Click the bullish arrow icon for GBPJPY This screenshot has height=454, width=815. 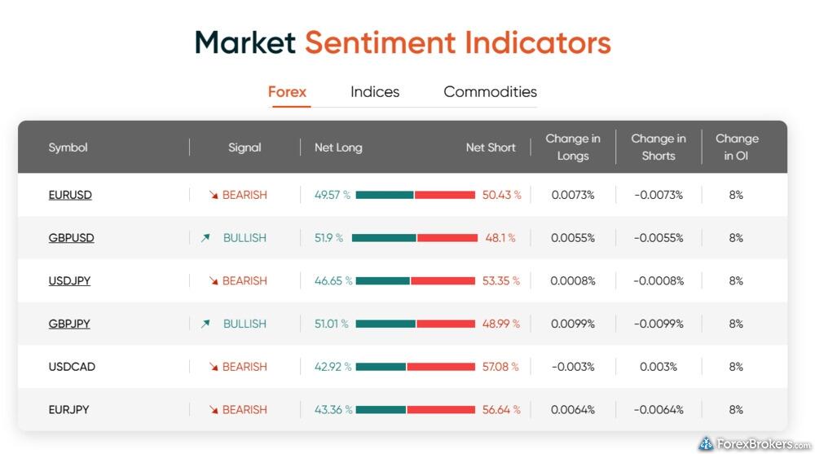pos(206,324)
